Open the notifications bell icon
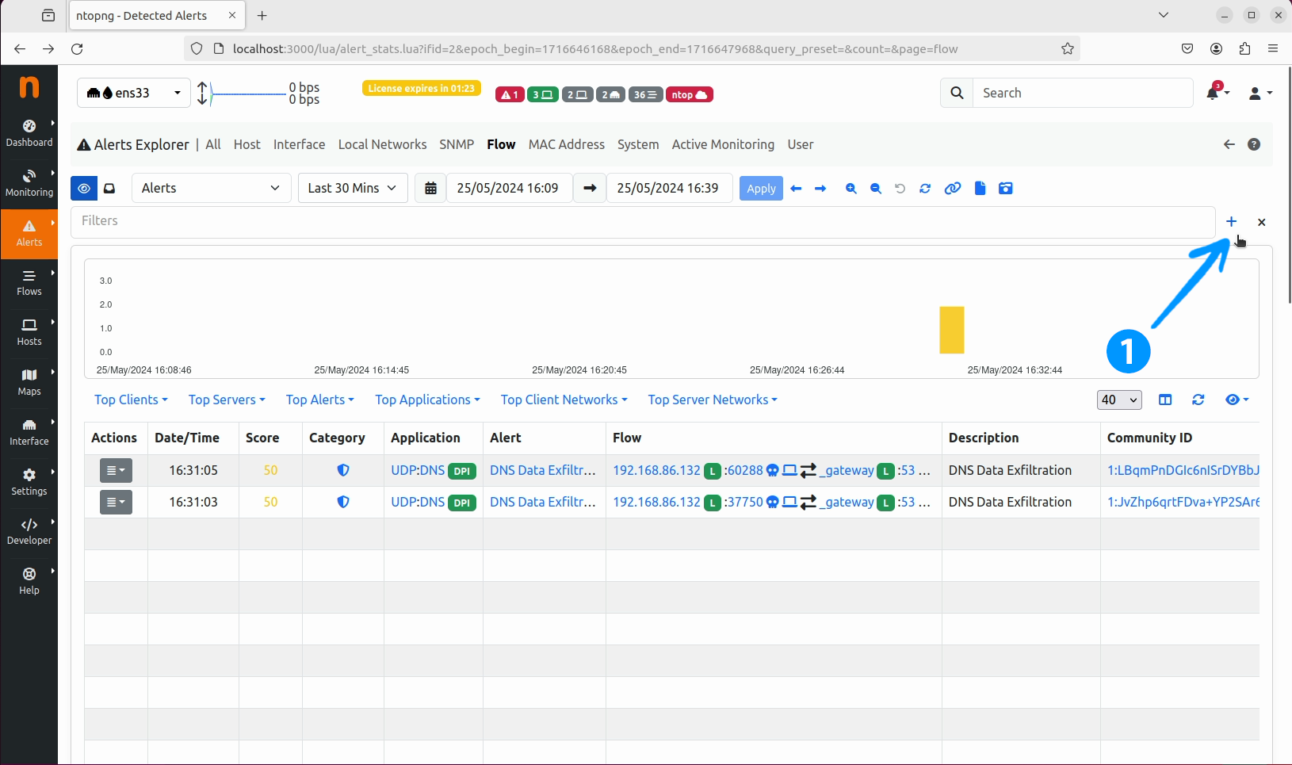This screenshot has width=1292, height=765. coord(1213,94)
